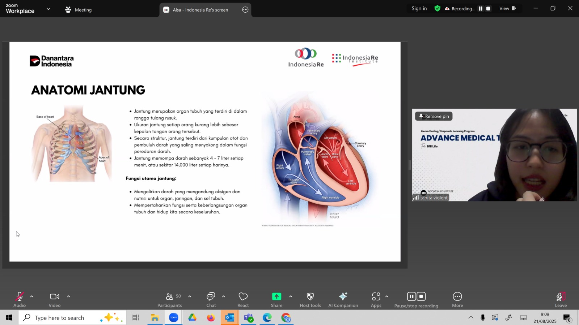Expand the video settings arrow
579x325 pixels.
(x=68, y=296)
